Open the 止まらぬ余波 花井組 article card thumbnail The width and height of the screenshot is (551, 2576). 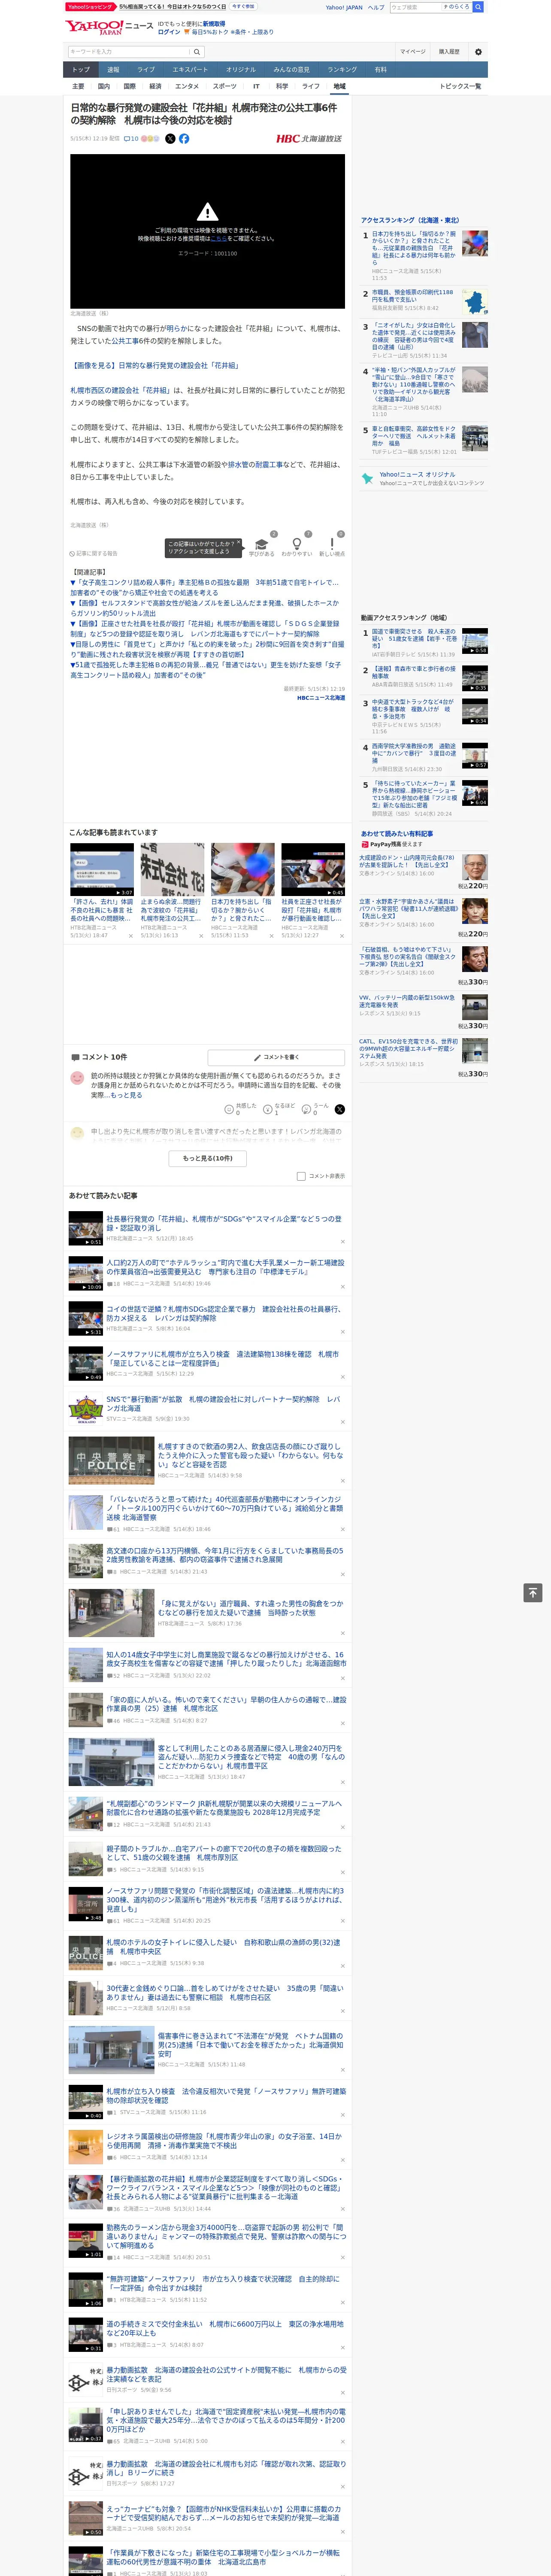click(172, 870)
